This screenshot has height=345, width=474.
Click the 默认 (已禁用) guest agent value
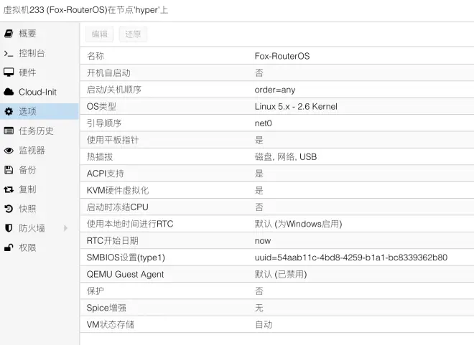[281, 275]
